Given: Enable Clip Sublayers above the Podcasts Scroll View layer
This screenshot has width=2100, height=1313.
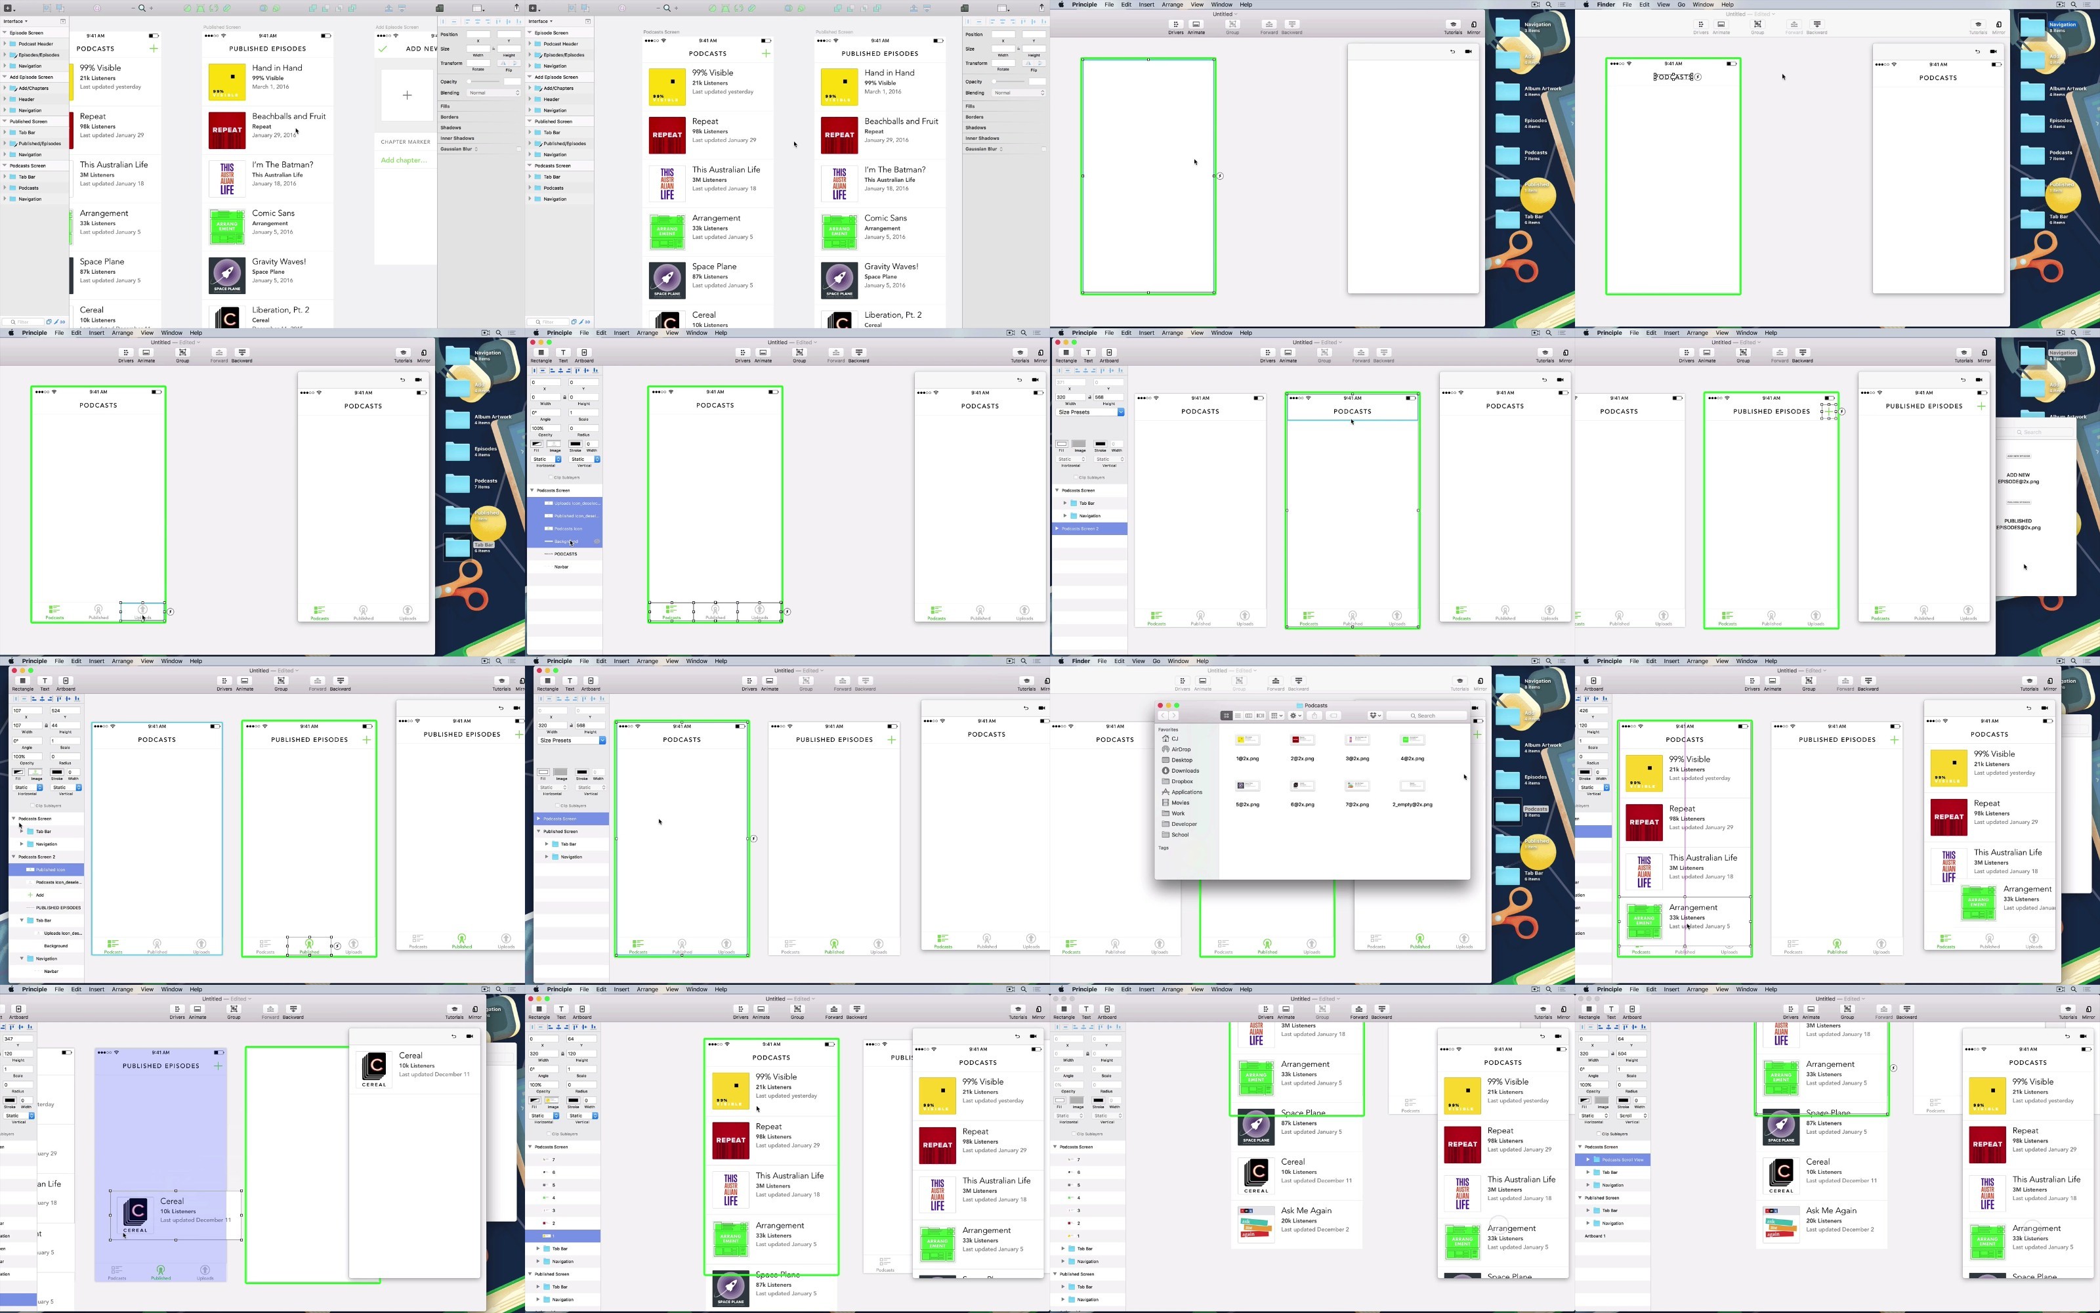Looking at the screenshot, I should click(1599, 1134).
